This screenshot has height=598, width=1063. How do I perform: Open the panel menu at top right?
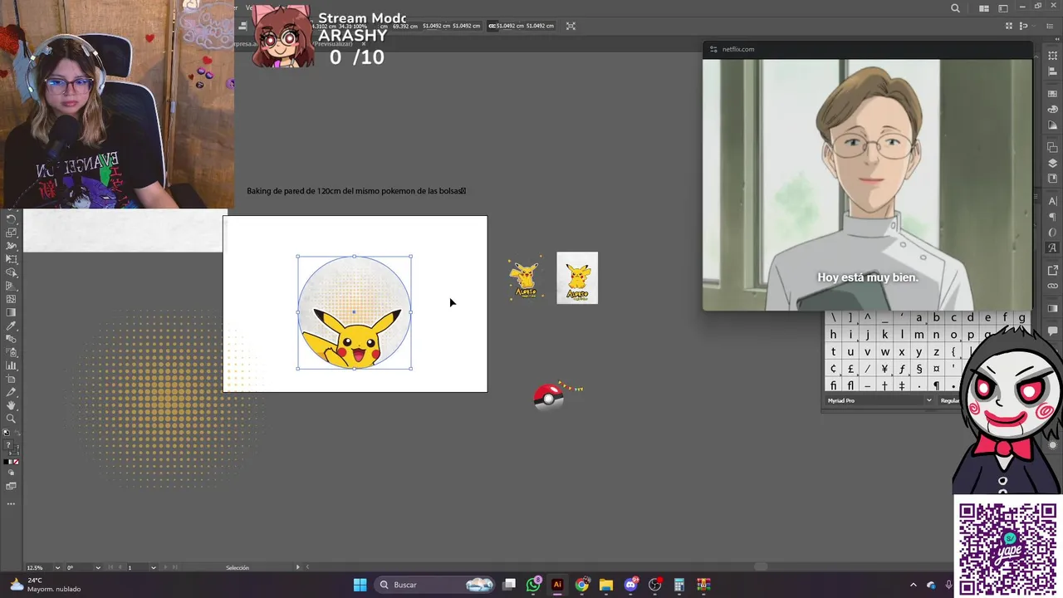[1050, 26]
